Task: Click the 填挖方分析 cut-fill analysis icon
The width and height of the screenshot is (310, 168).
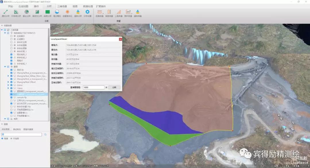Action: pyautogui.click(x=37, y=12)
